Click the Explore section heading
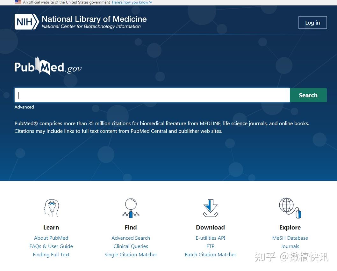Image resolution: width=337 pixels, height=271 pixels. click(x=290, y=228)
